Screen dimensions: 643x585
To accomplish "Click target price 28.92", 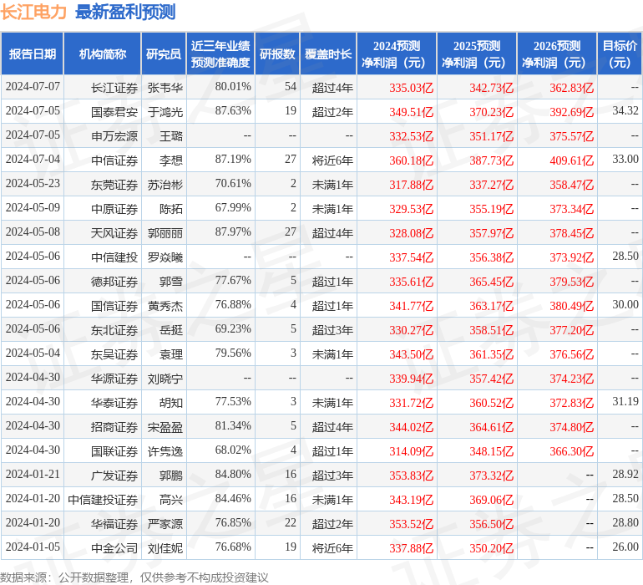I will point(625,474).
